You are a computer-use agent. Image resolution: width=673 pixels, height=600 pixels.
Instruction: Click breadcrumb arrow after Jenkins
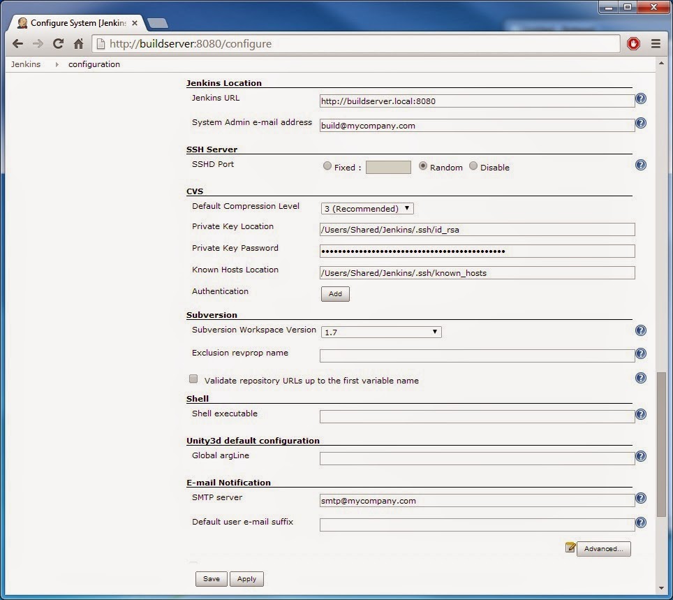coord(57,64)
